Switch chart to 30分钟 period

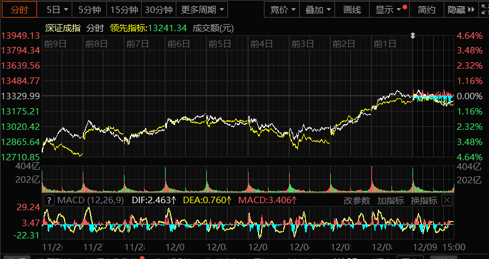(158, 9)
